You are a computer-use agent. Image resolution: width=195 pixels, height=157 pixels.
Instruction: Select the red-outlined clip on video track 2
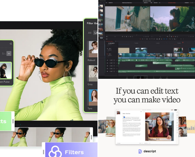point(178,50)
